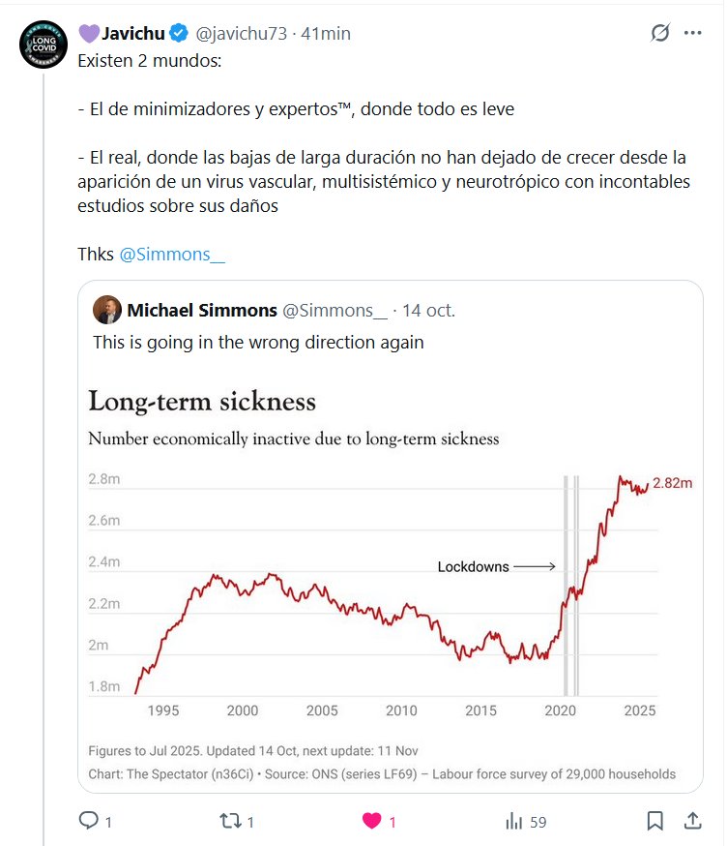Image resolution: width=727 pixels, height=846 pixels.
Task: Open the @Simmons__ mention link
Action: coord(171,255)
